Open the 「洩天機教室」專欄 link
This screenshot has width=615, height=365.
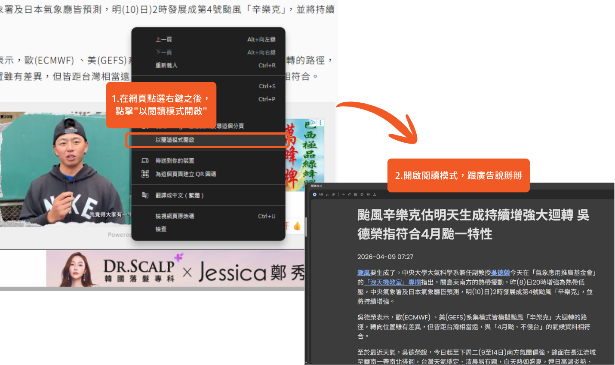click(392, 282)
